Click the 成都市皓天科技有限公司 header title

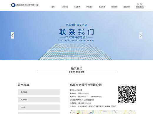pos(27,5)
